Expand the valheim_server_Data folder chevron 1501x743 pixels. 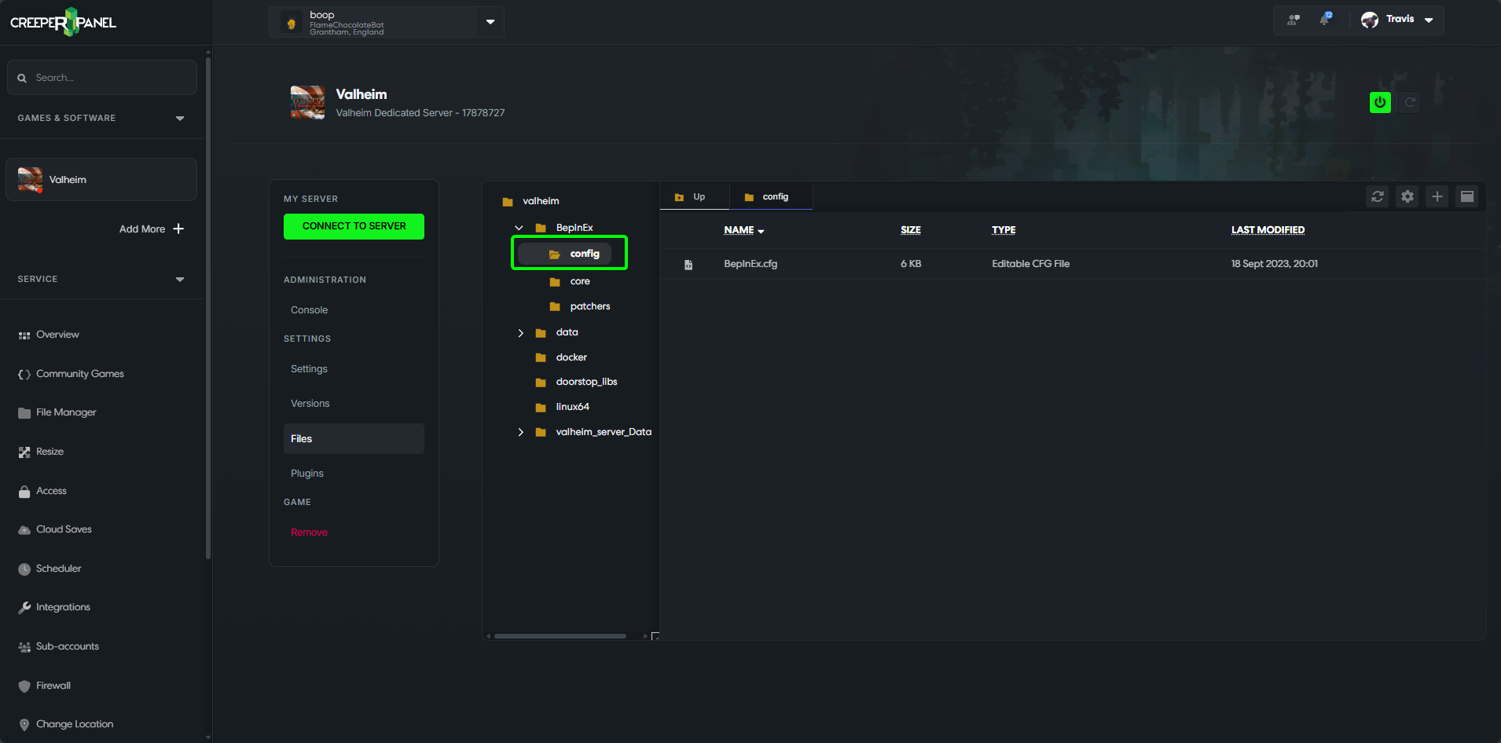tap(520, 432)
